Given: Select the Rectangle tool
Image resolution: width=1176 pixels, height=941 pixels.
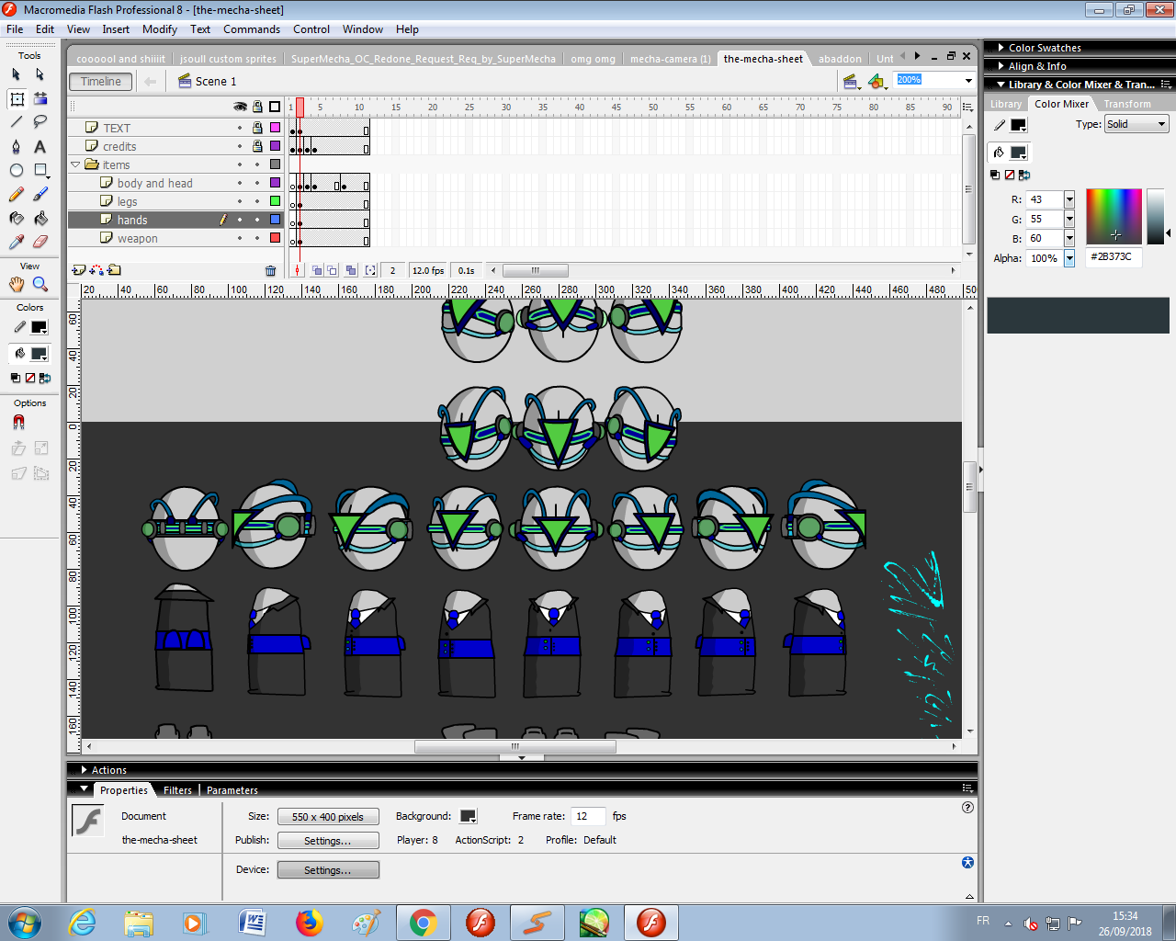Looking at the screenshot, I should coord(40,170).
